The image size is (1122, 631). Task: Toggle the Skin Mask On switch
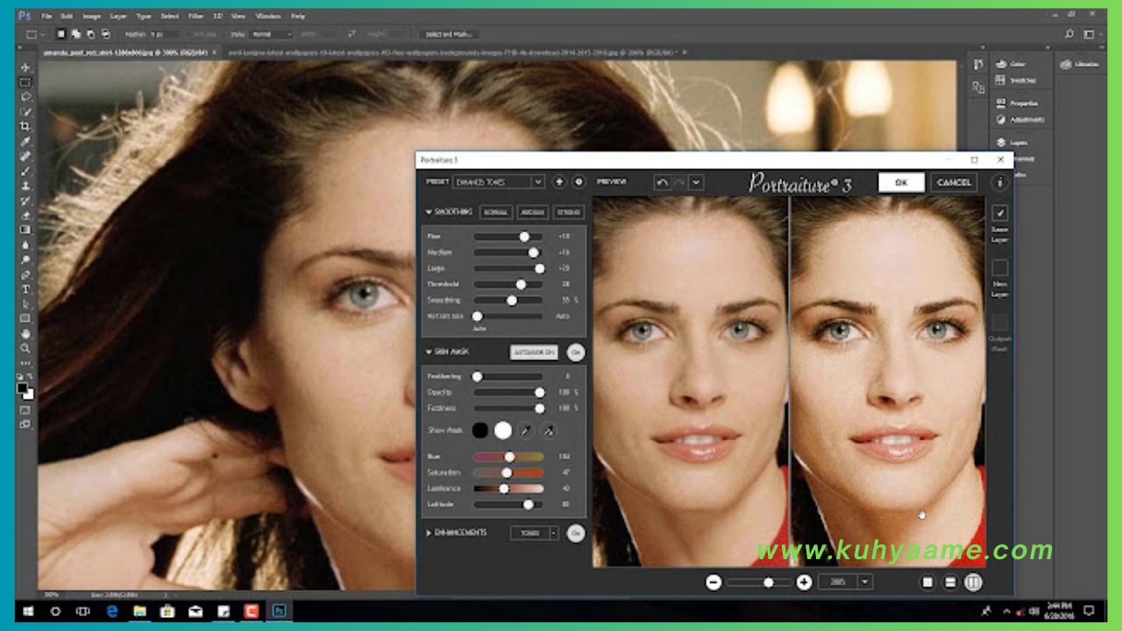pyautogui.click(x=576, y=352)
